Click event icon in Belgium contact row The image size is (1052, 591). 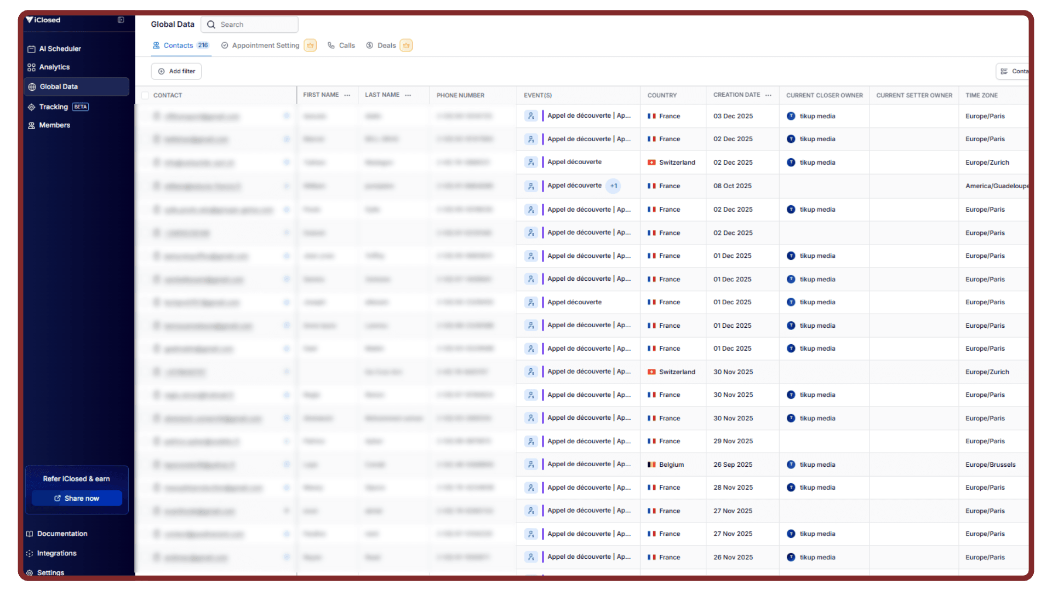531,465
